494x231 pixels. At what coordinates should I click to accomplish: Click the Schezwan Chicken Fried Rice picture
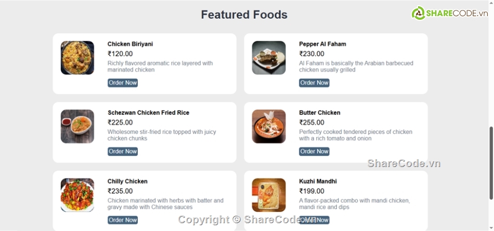click(x=77, y=126)
